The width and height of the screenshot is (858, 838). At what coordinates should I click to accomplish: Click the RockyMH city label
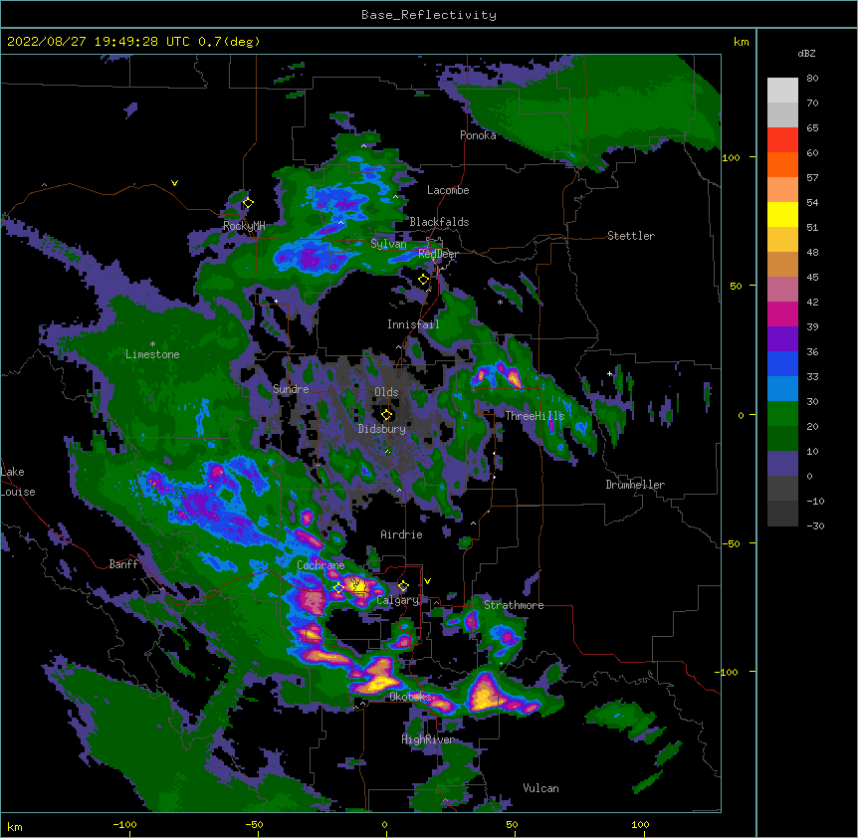pos(244,226)
